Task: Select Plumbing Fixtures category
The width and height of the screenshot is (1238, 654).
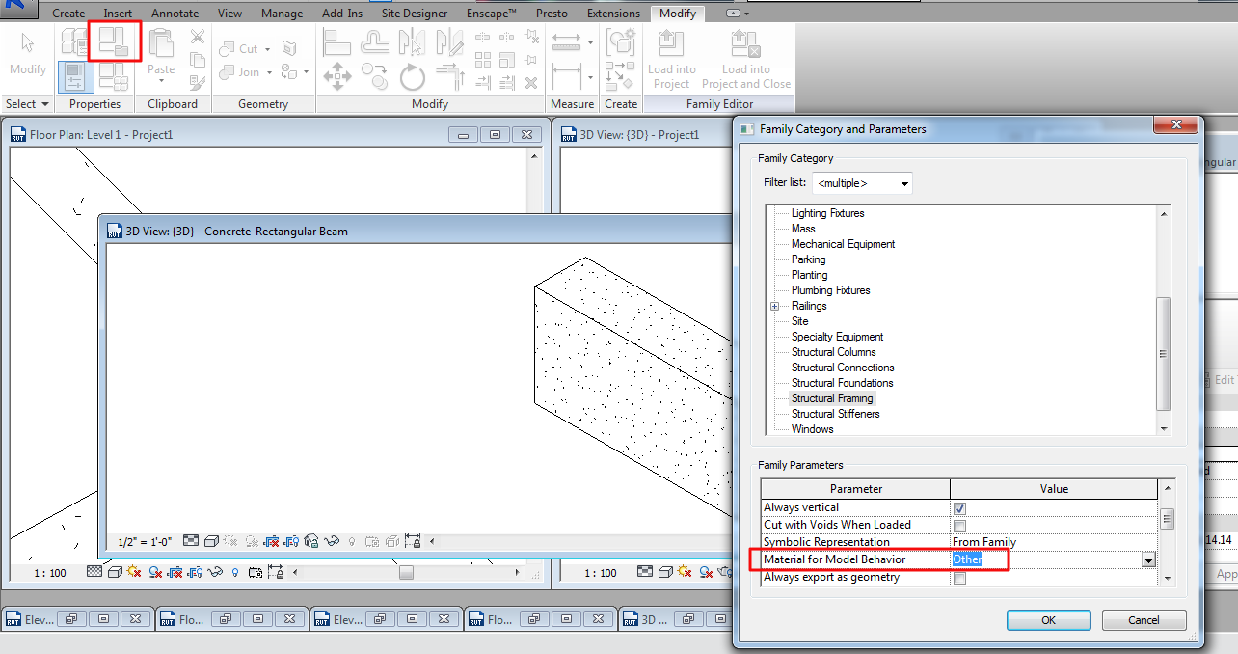Action: [830, 290]
